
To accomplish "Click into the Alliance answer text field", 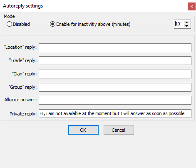I will point(115,100).
